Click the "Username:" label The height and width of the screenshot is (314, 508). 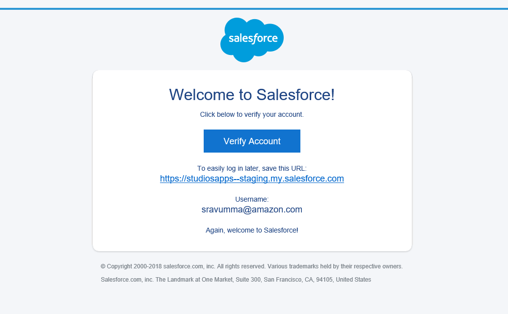252,199
